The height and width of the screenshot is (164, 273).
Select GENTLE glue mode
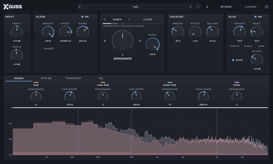pos(235,46)
